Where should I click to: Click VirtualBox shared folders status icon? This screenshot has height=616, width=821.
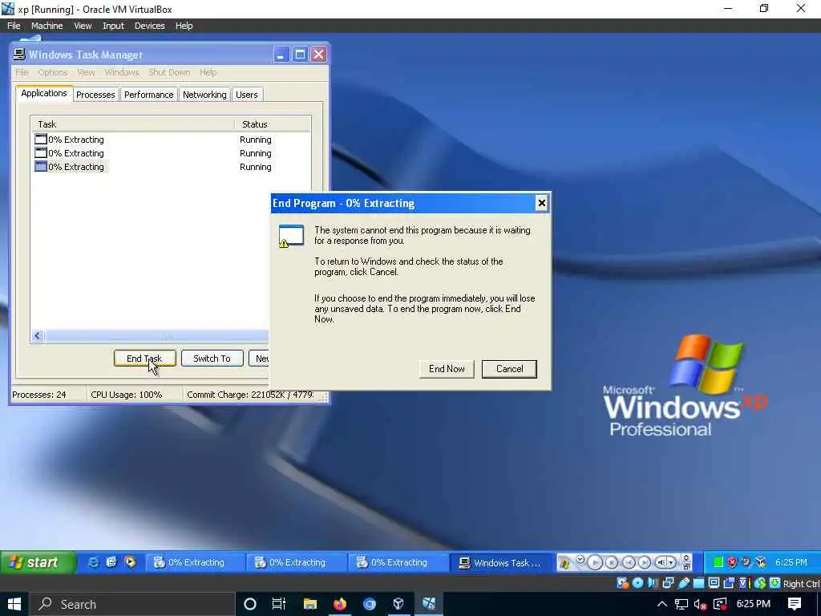point(698,582)
